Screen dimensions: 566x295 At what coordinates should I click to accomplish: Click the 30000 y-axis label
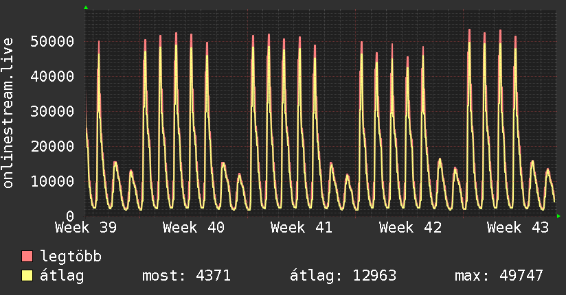point(52,111)
